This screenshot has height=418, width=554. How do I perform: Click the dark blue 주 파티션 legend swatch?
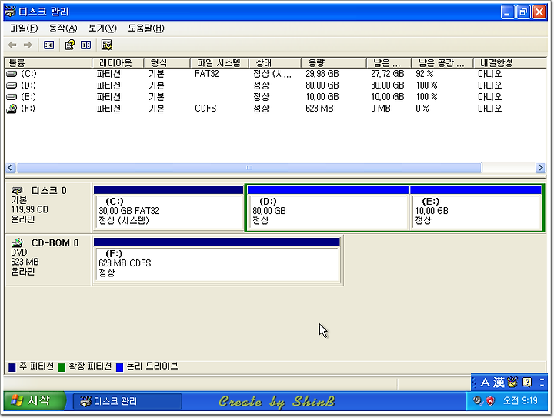[12, 367]
